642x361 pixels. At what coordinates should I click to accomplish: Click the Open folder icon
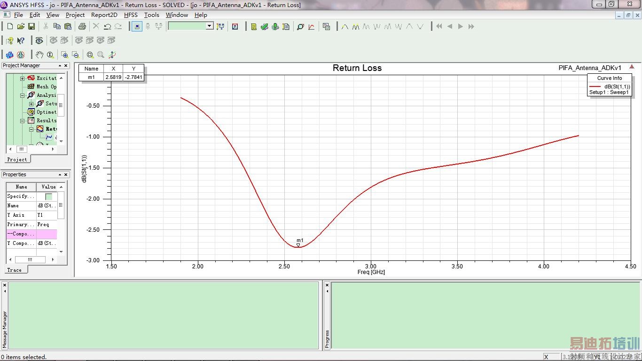tap(21, 26)
